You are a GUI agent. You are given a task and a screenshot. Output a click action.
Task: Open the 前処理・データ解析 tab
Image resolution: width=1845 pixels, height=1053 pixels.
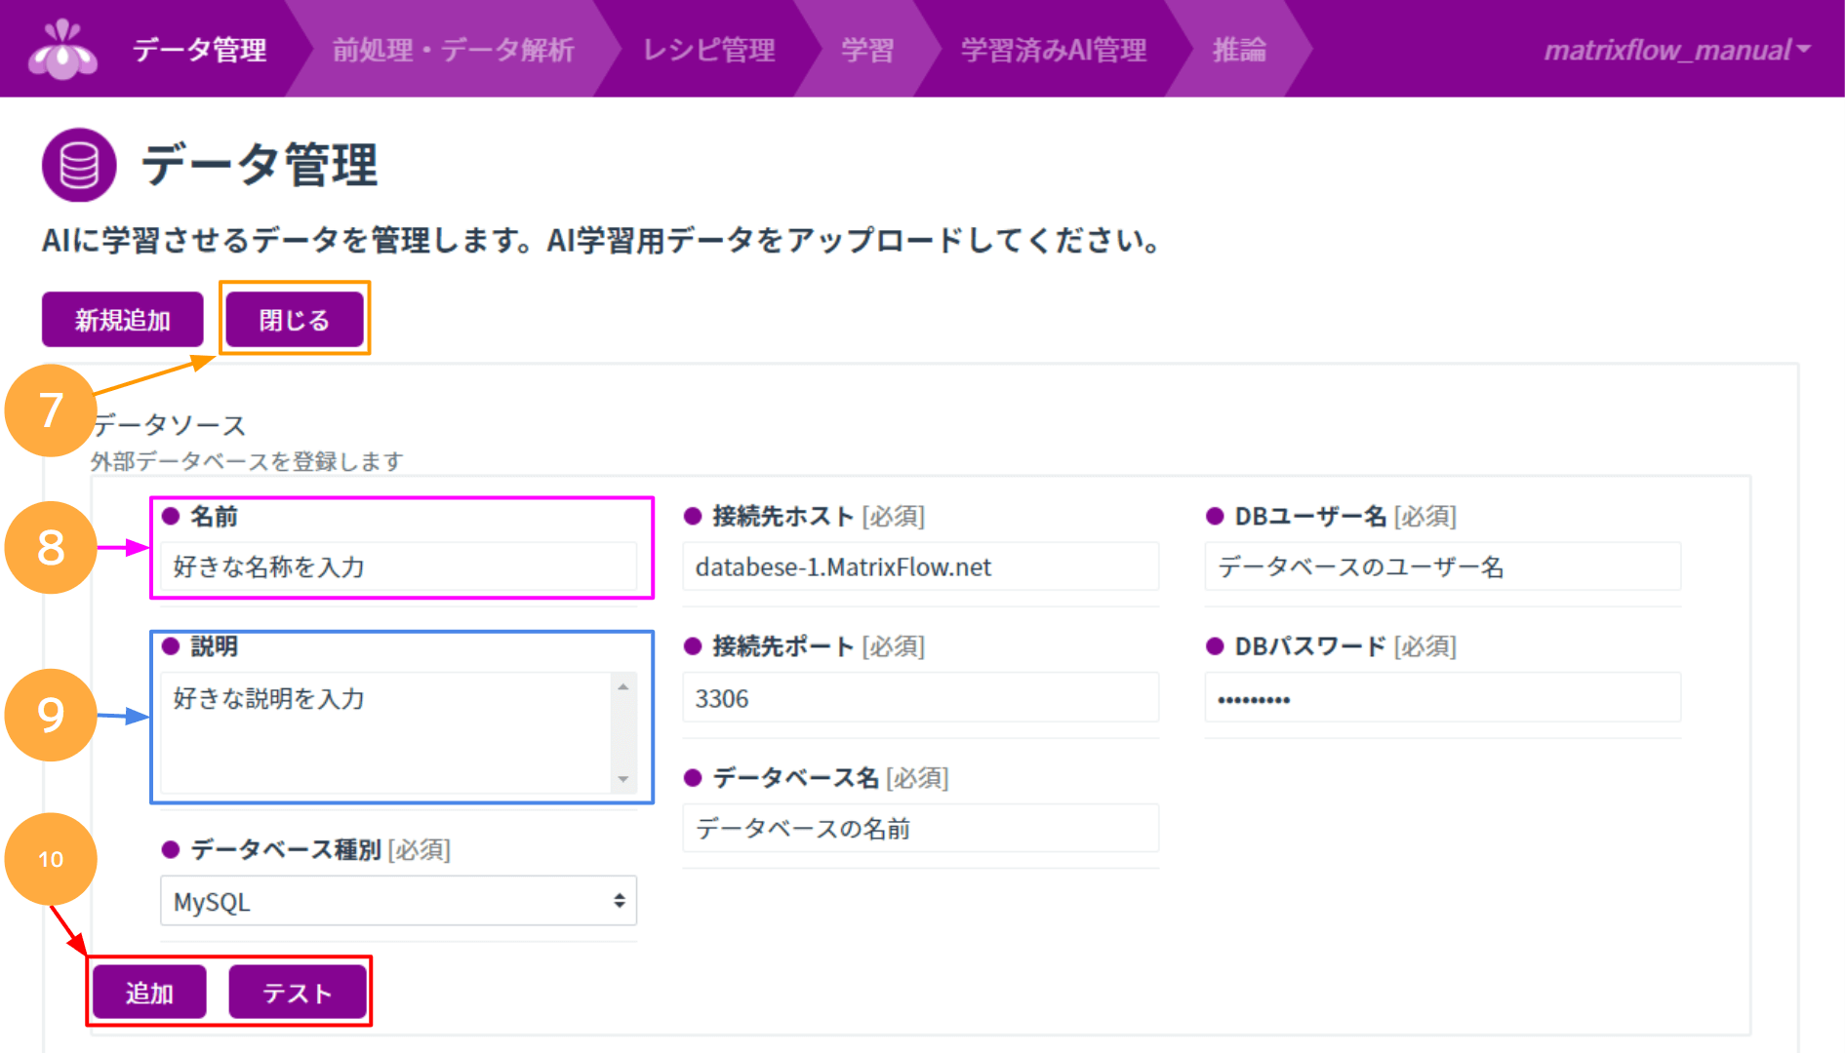(453, 50)
